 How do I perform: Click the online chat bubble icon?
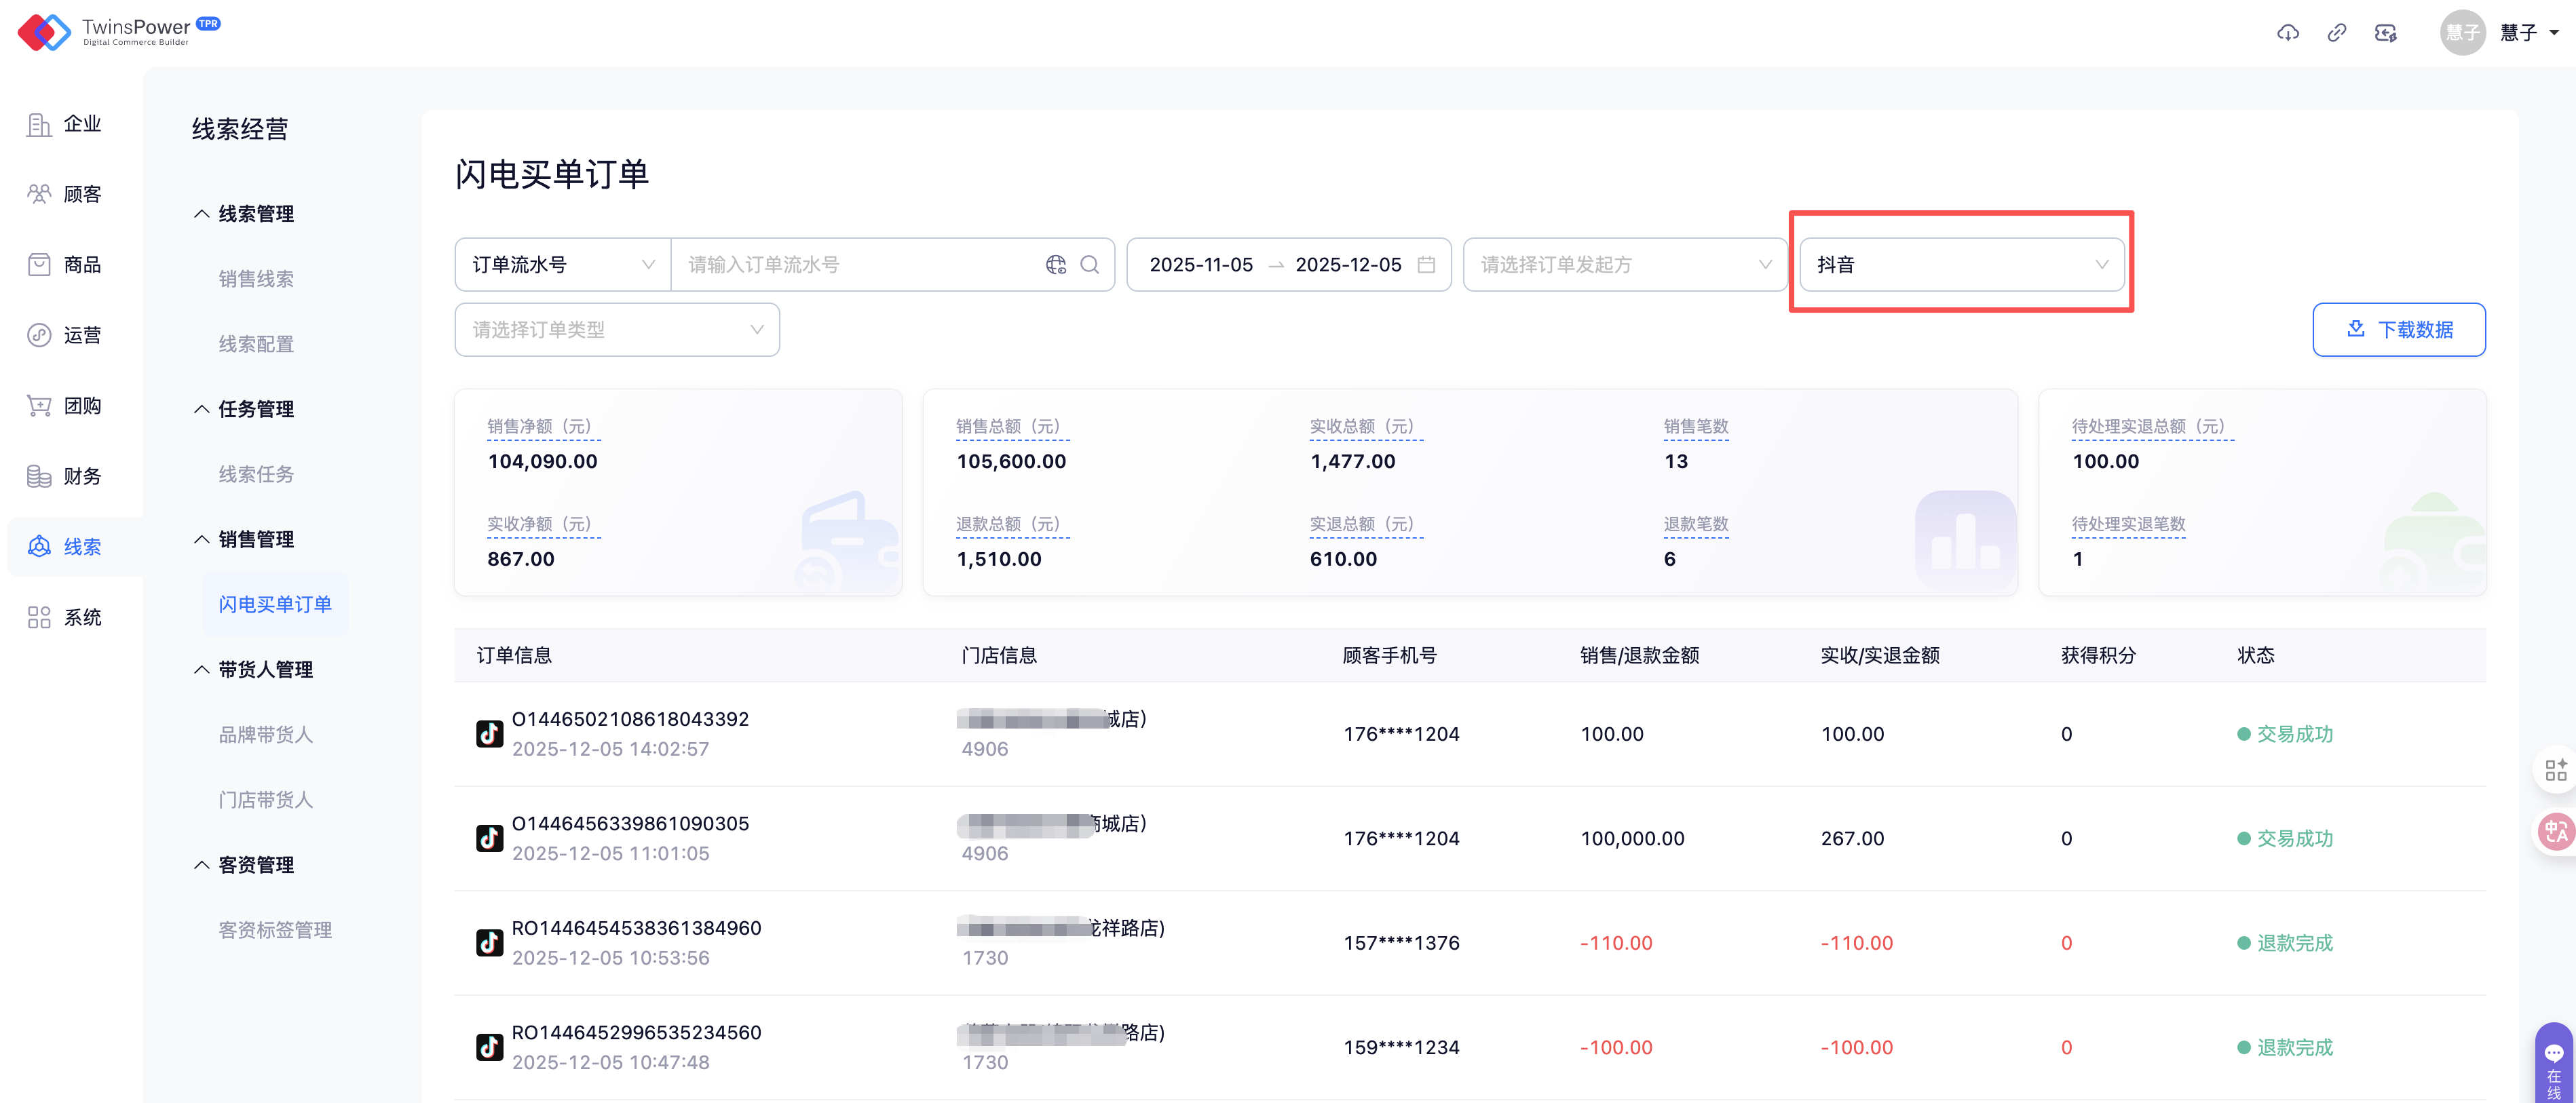pos(2553,1053)
